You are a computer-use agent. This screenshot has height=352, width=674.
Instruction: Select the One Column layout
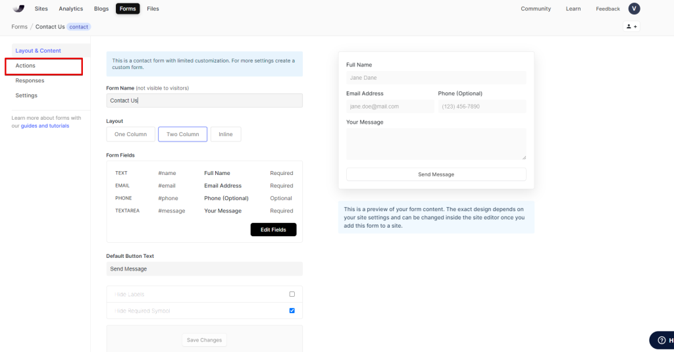point(130,134)
